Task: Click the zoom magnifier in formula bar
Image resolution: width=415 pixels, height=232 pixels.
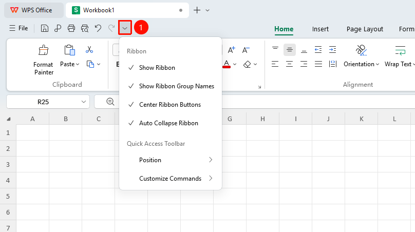Action: tap(110, 101)
